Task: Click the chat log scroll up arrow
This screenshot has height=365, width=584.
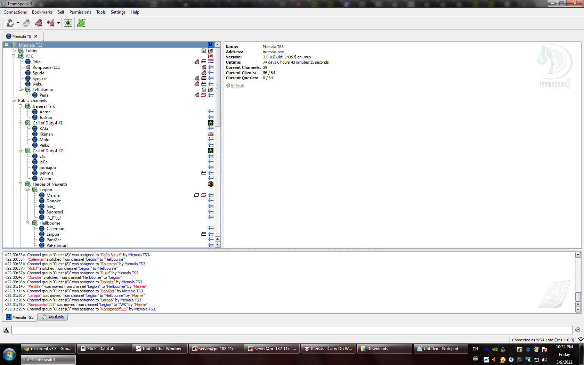Action: point(578,255)
